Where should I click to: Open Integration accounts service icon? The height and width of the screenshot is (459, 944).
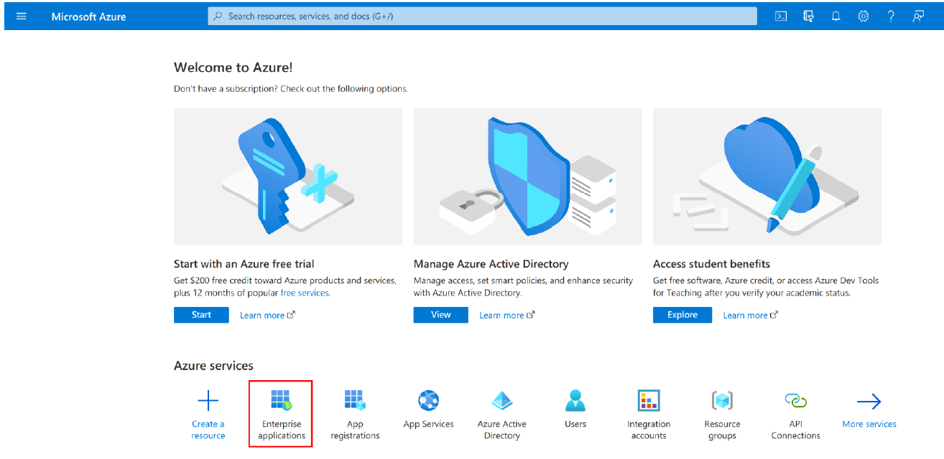click(x=649, y=400)
